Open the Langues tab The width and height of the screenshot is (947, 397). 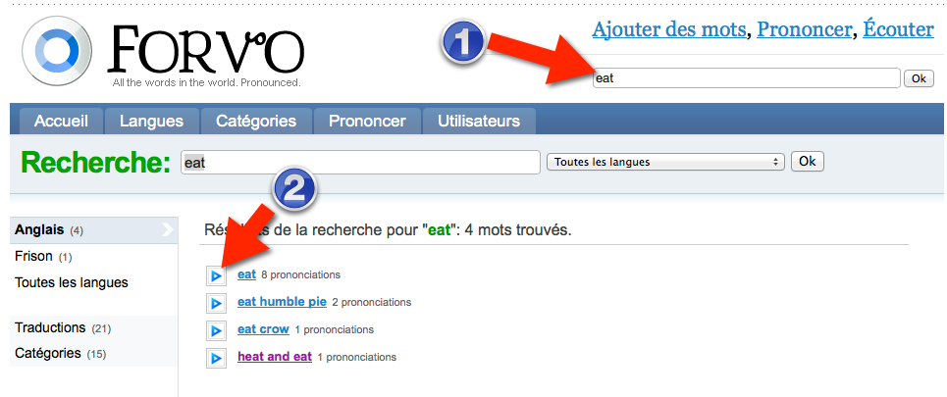click(x=151, y=121)
